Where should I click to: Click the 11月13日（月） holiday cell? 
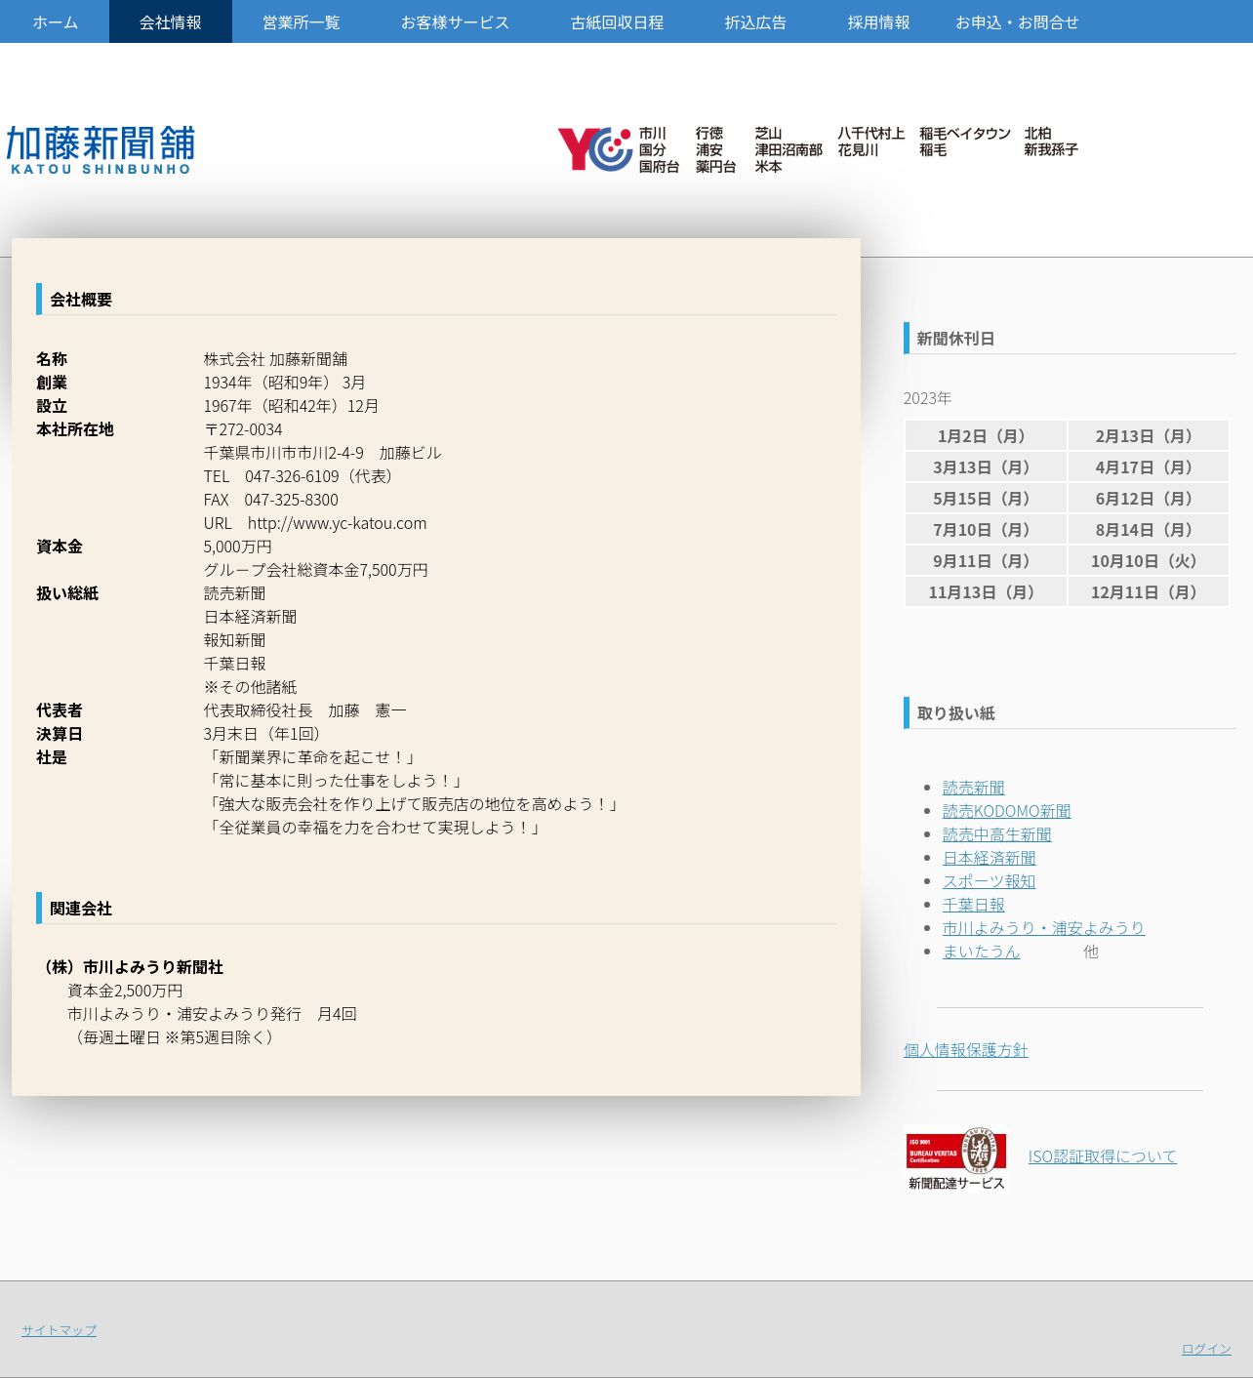click(x=986, y=592)
